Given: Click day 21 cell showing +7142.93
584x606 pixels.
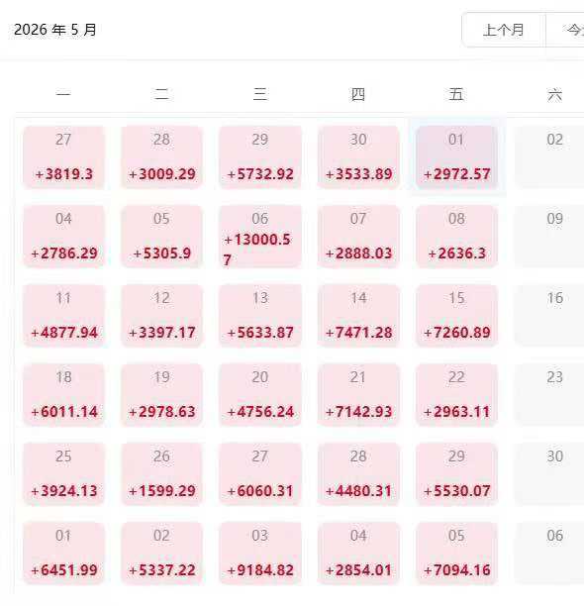Looking at the screenshot, I should (x=358, y=395).
